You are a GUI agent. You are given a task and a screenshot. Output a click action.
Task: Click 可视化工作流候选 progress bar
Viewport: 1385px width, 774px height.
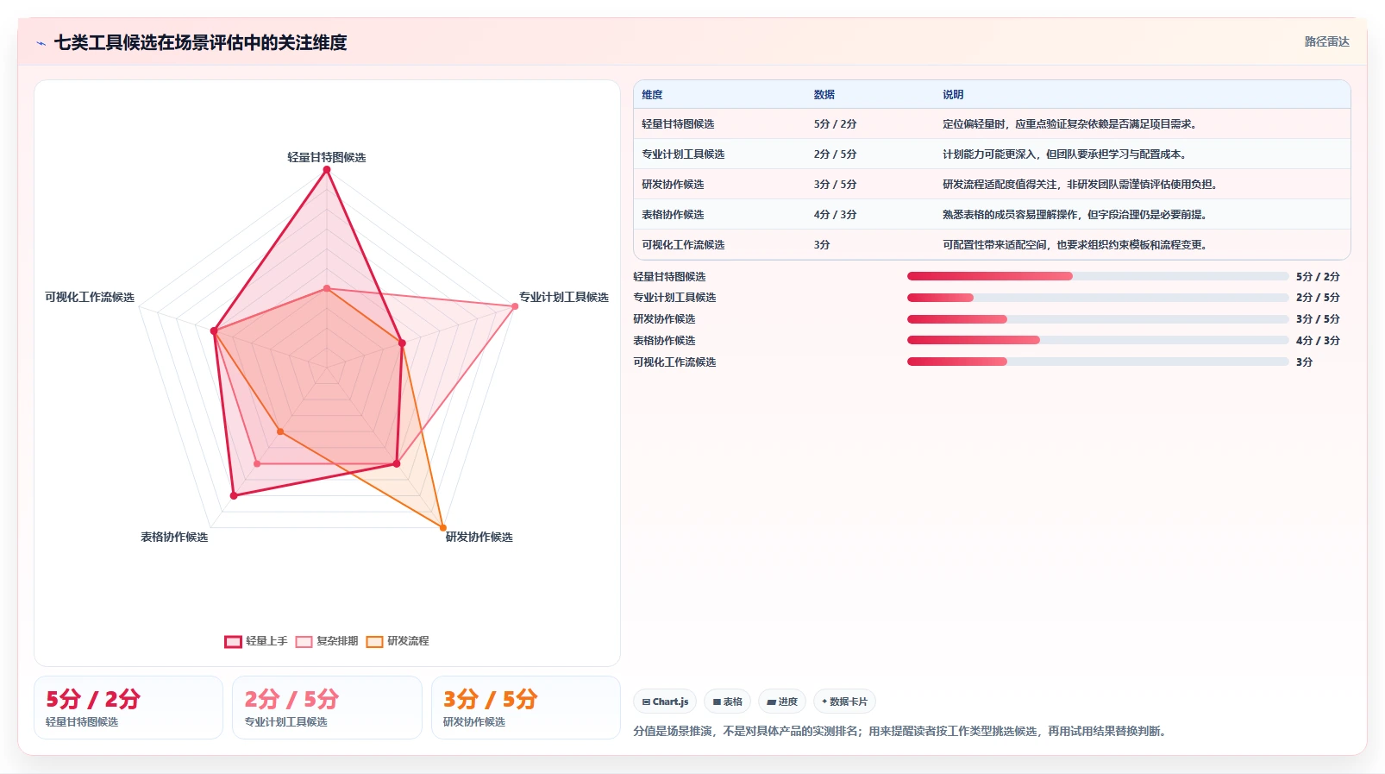coord(1098,362)
